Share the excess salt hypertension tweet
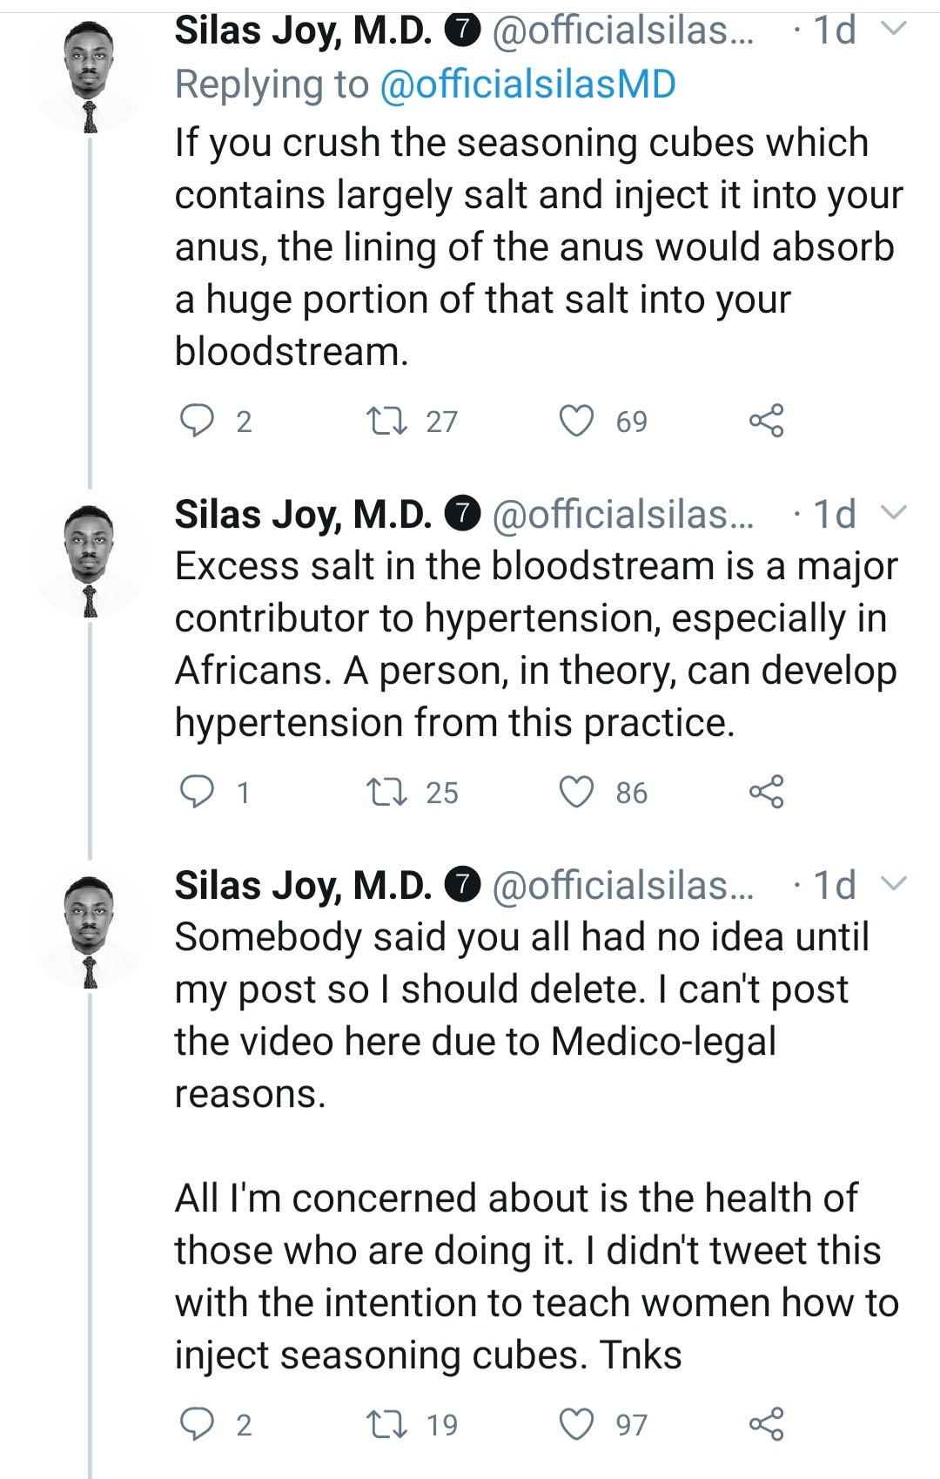This screenshot has height=1479, width=940. 766,792
